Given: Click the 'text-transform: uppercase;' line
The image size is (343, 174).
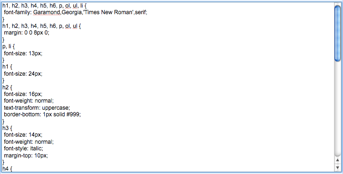Looking at the screenshot, I should click(x=37, y=108).
